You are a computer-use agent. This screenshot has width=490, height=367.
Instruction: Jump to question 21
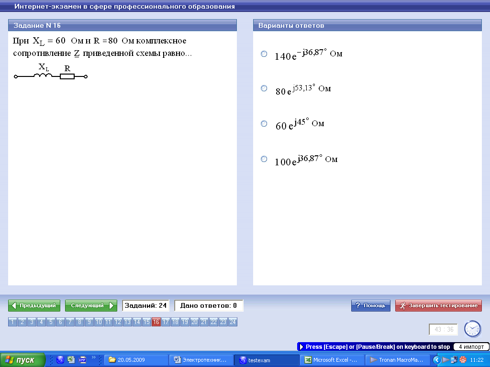(204, 322)
